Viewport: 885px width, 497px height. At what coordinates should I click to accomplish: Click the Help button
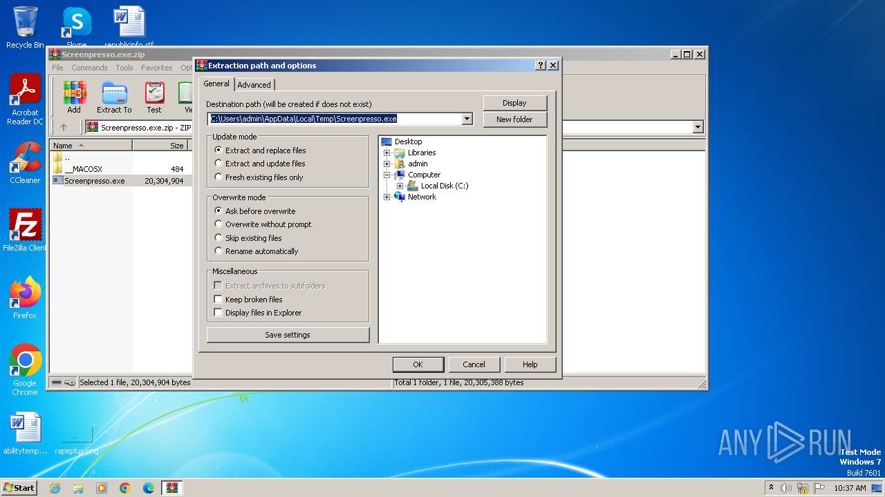530,364
